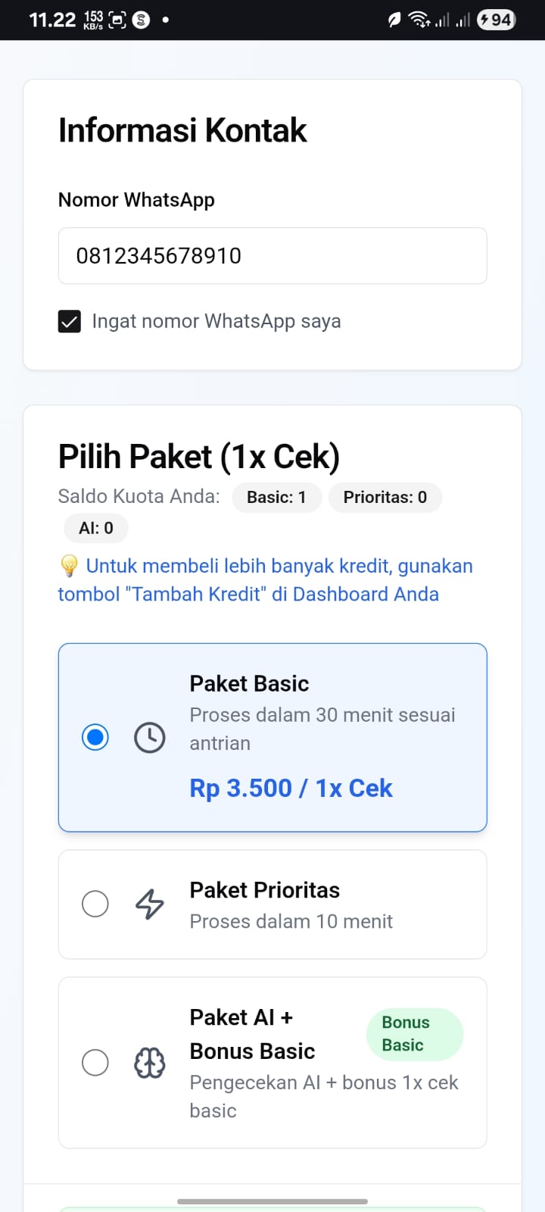This screenshot has height=1212, width=545.
Task: Click the lightning bolt icon for Paket Prioritas
Action: tap(150, 904)
